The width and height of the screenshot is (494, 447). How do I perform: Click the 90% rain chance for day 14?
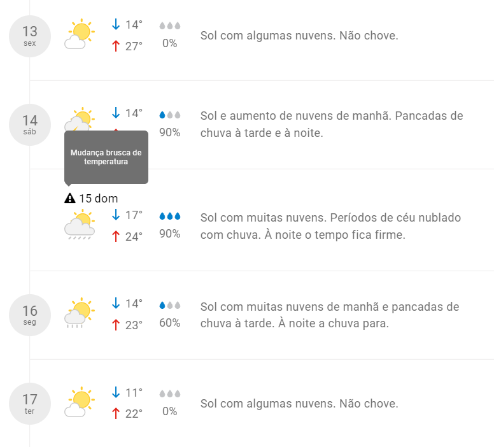click(x=170, y=132)
